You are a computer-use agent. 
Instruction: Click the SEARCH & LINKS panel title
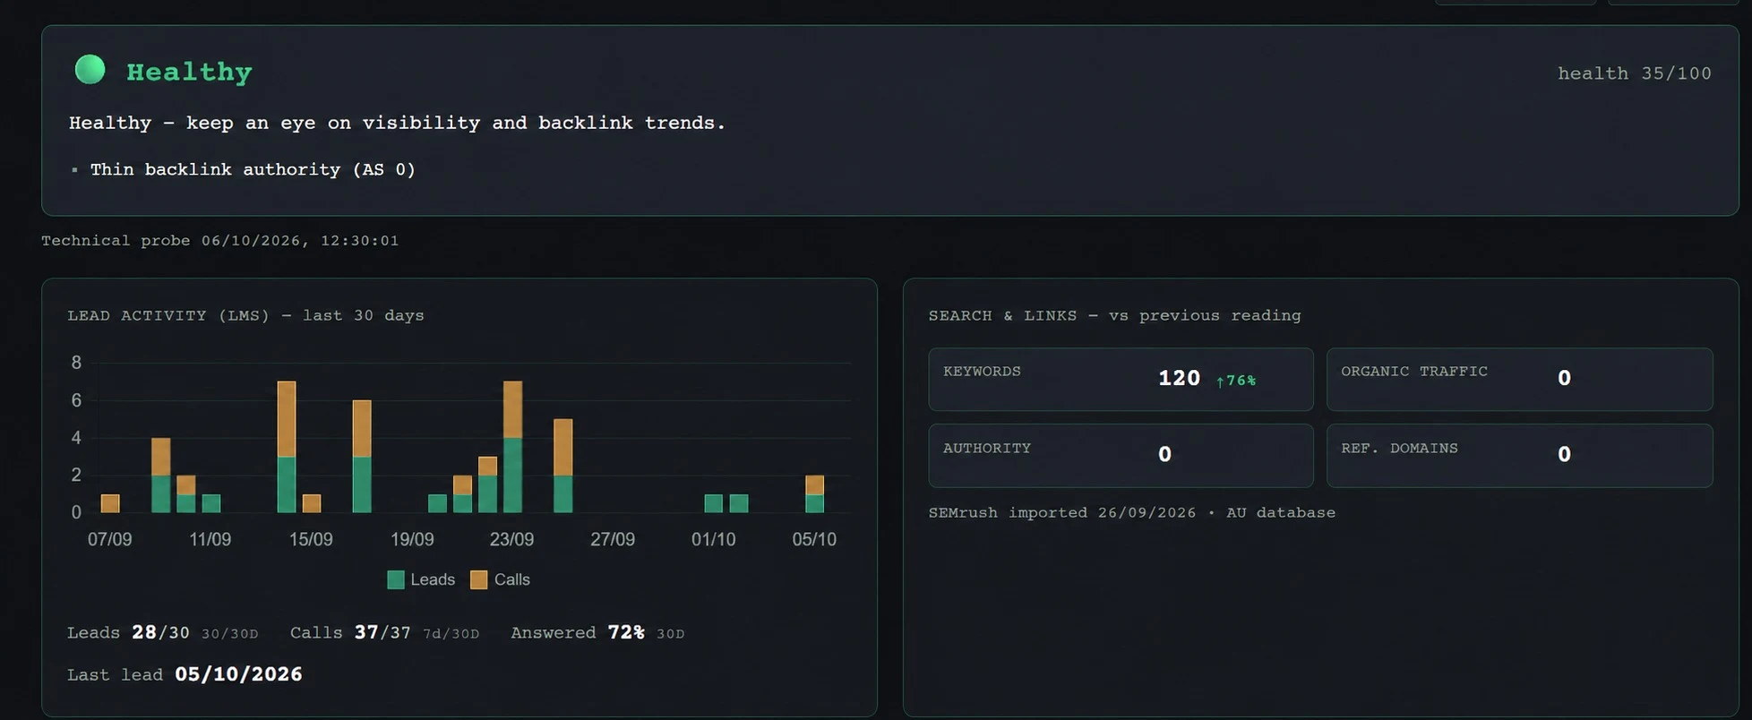(1114, 315)
